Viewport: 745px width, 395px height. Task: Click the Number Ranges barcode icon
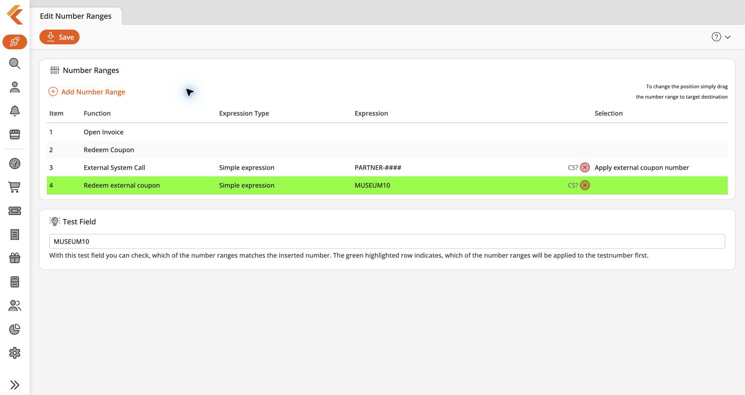point(55,71)
